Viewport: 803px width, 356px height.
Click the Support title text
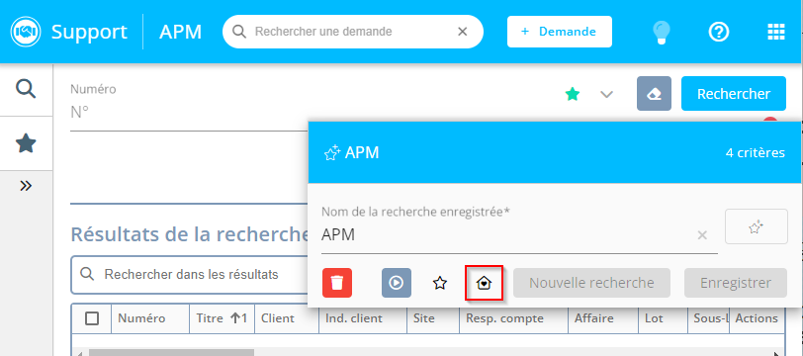[x=89, y=32]
